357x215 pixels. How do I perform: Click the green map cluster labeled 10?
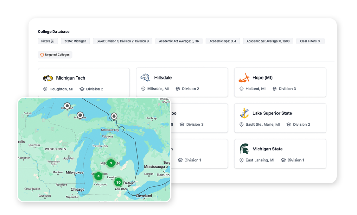(119, 182)
